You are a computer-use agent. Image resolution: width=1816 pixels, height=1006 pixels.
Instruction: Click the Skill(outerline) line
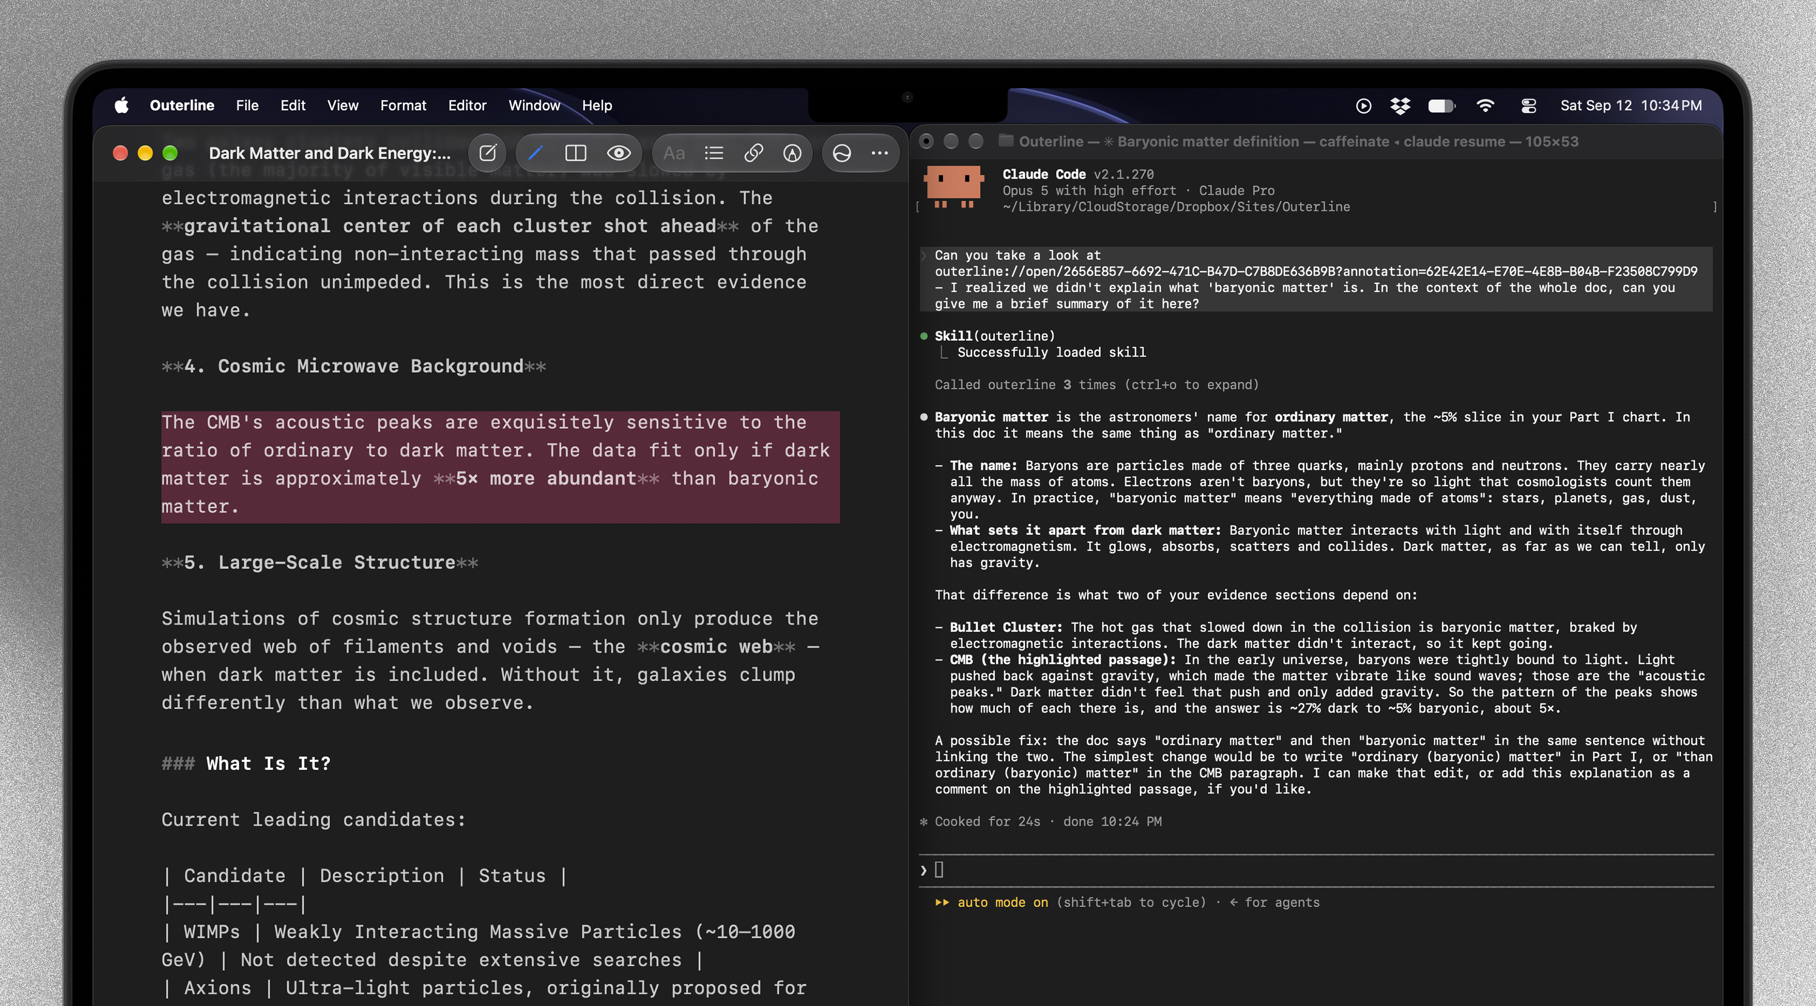click(x=994, y=336)
